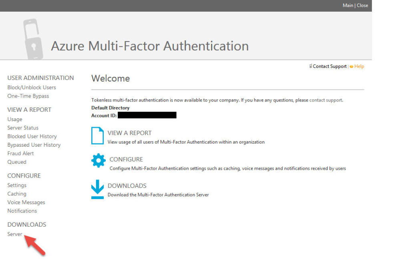Open Voice Messages settings

tap(26, 202)
